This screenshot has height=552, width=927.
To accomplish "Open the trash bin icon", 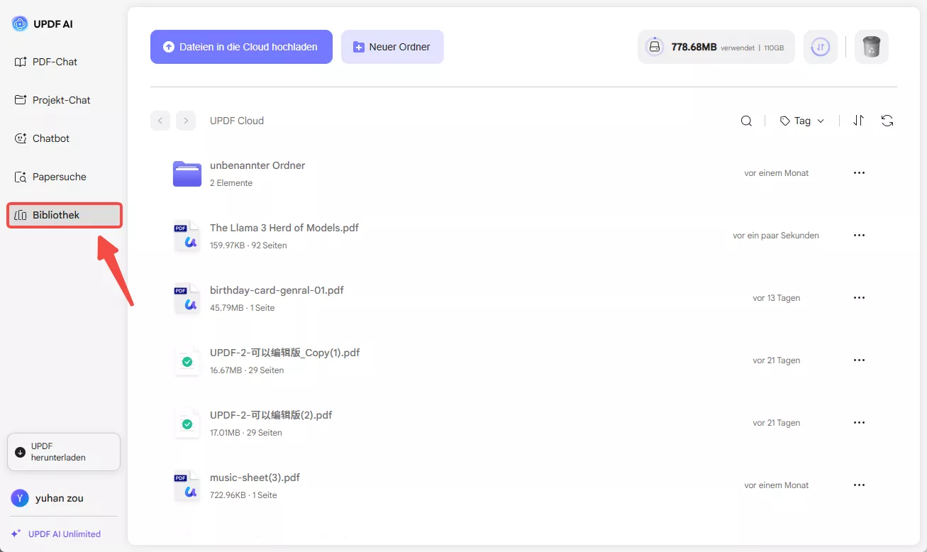I will [x=872, y=47].
